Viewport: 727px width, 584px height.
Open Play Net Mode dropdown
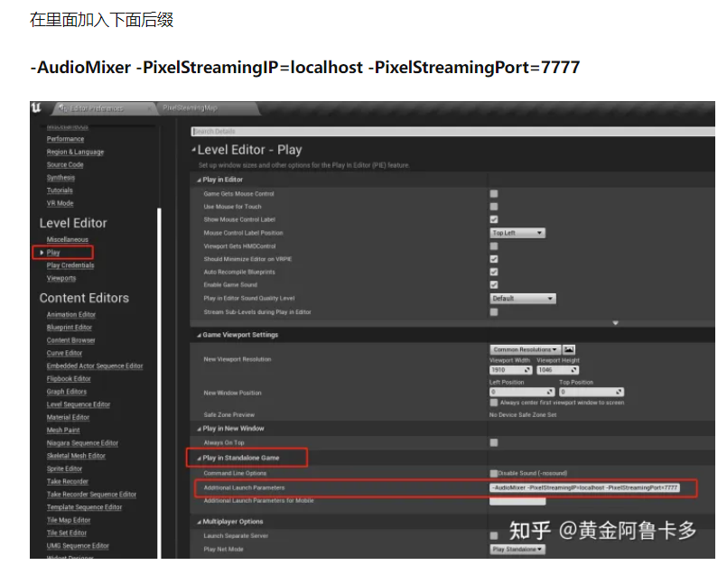(517, 550)
